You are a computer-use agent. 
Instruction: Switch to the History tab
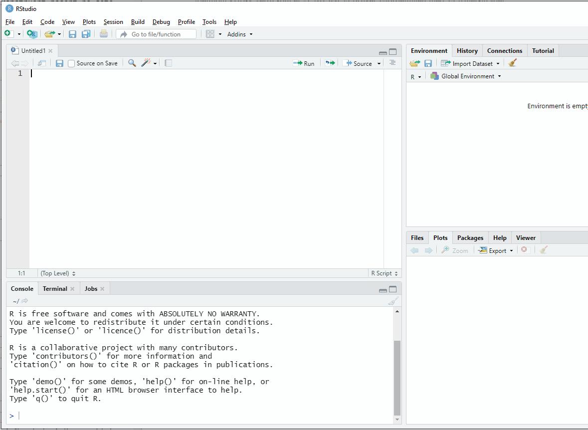click(467, 51)
